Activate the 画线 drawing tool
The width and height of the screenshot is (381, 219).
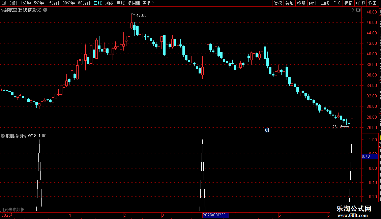coord(325,3)
